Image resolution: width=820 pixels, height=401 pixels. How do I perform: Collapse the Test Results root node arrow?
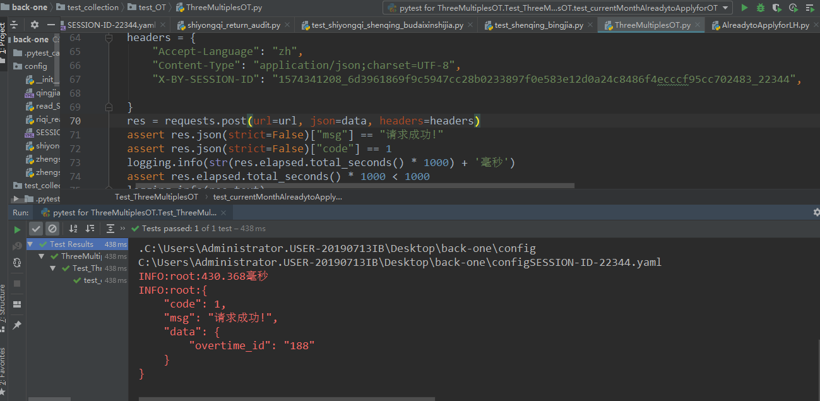pos(31,244)
